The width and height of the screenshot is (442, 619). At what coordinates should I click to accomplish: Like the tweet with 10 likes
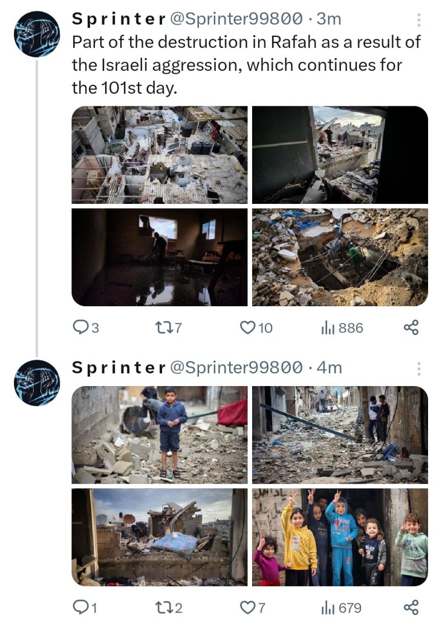coord(248,327)
